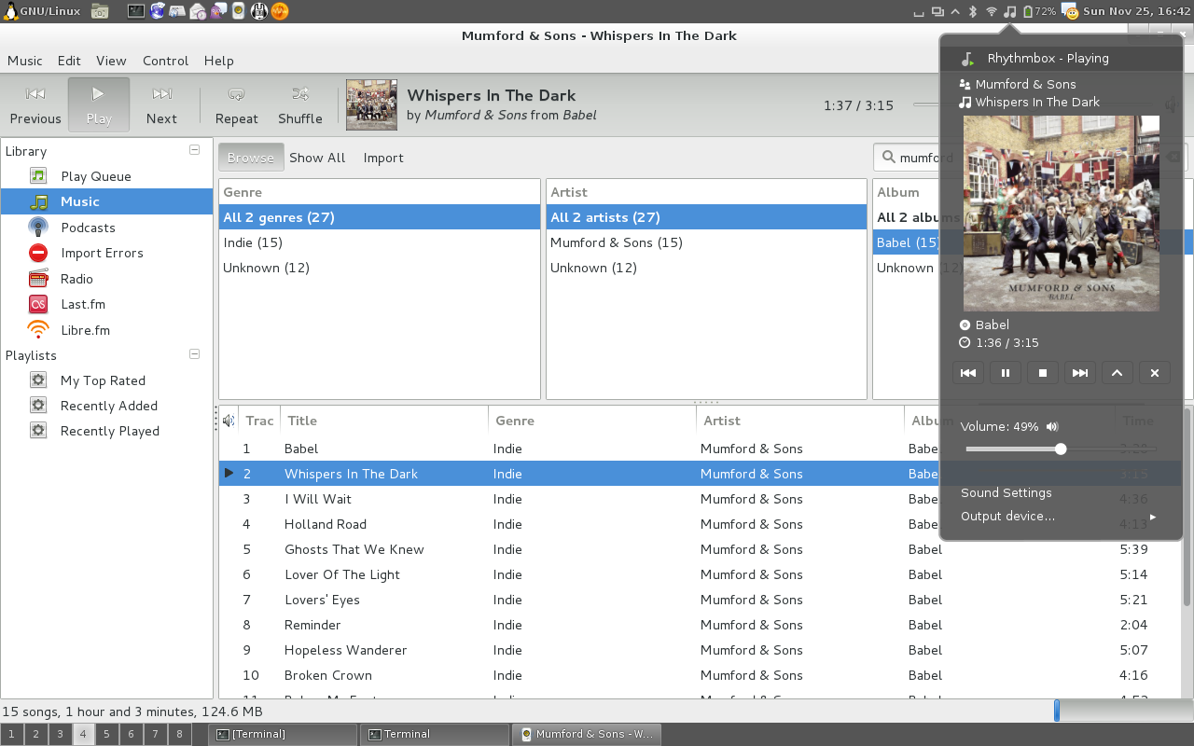Select the track Hopeless Wanderer

pyautogui.click(x=701, y=650)
